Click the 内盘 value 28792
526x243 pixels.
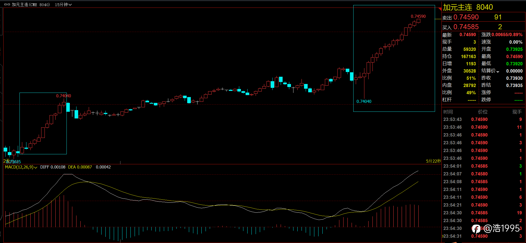pyautogui.click(x=470, y=85)
